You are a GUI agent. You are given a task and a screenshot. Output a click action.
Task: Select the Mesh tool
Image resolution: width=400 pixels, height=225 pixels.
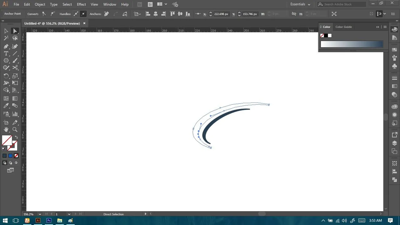[x=6, y=98]
